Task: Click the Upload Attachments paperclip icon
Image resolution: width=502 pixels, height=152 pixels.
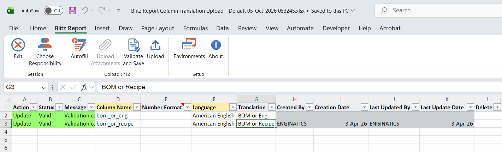Action: (105, 45)
